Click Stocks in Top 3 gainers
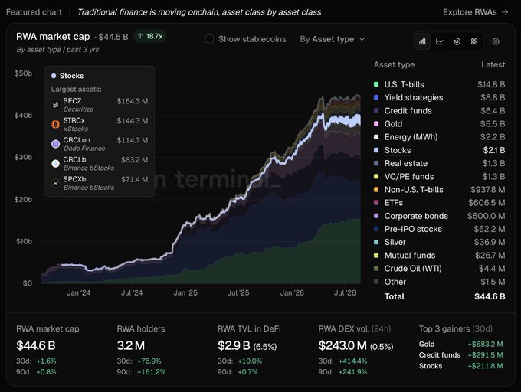 point(431,366)
